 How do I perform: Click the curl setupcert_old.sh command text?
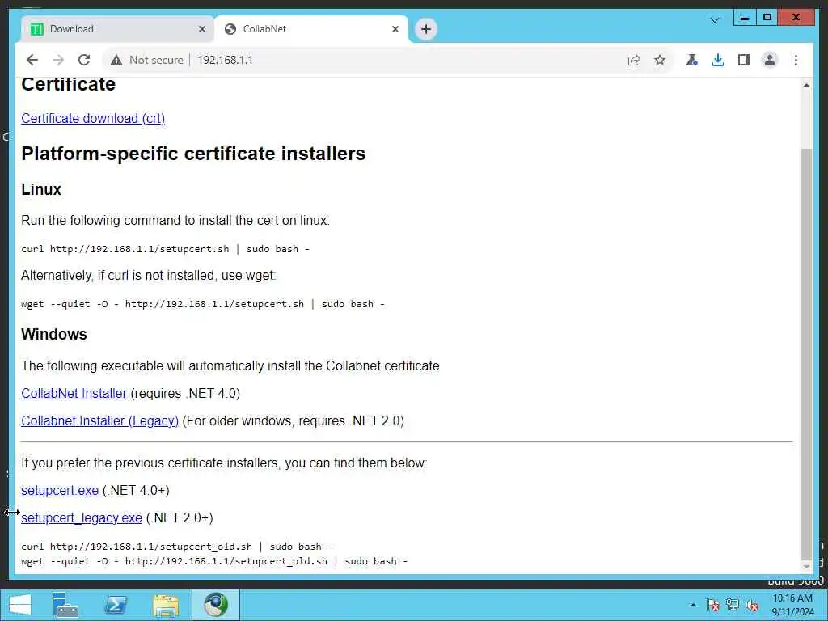[x=177, y=547]
